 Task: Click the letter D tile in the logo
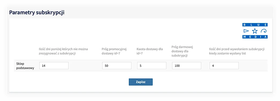(256, 37)
